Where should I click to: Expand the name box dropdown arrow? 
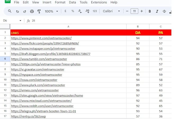(20, 21)
